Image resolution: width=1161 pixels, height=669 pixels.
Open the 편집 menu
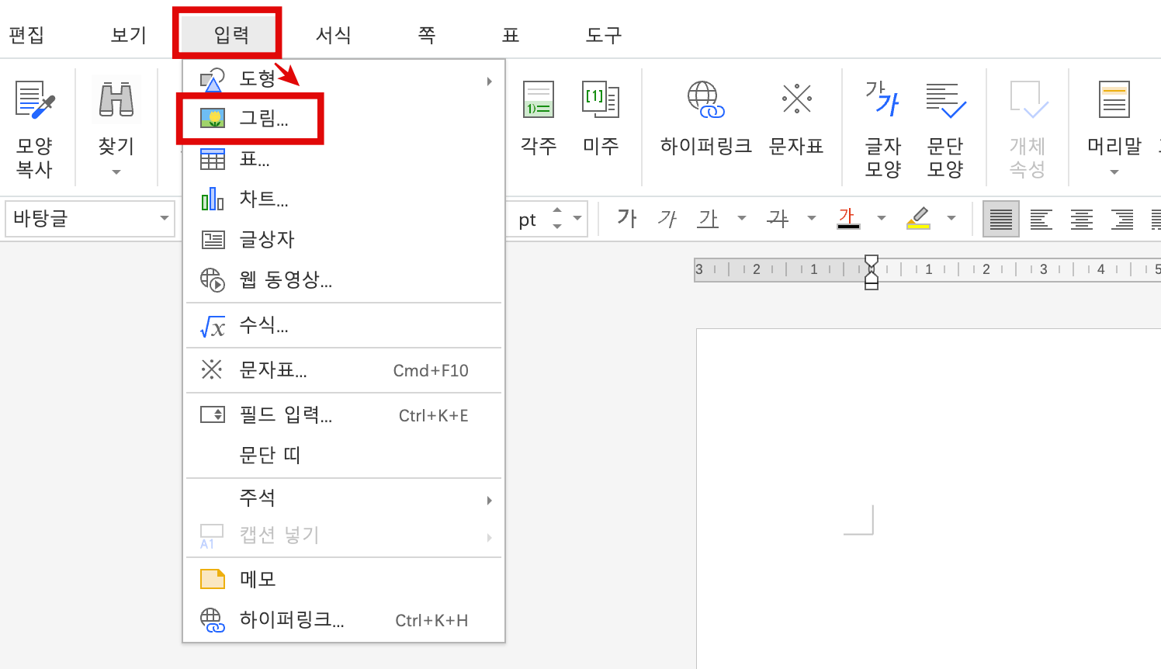click(x=26, y=35)
